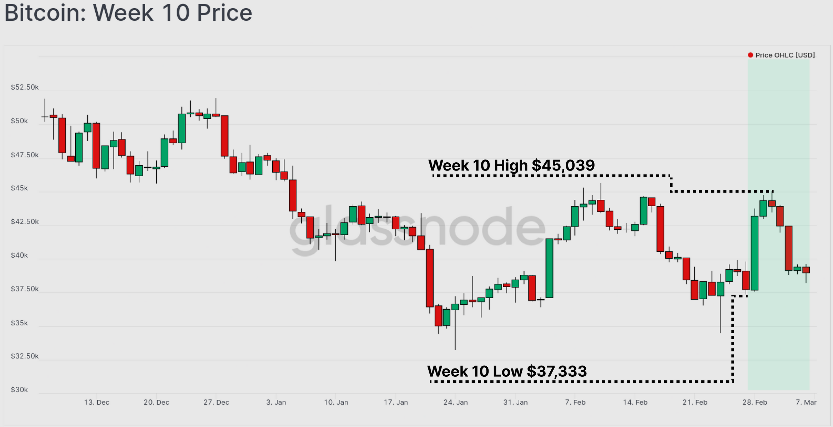This screenshot has height=427, width=833.
Task: Click the 21. Feb date label
Action: tap(695, 402)
